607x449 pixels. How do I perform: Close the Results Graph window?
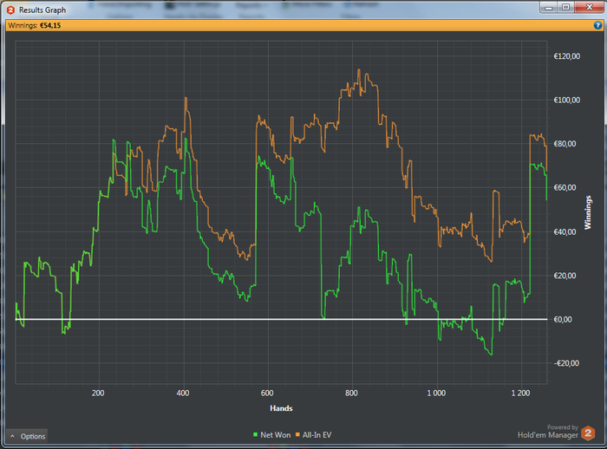[589, 7]
